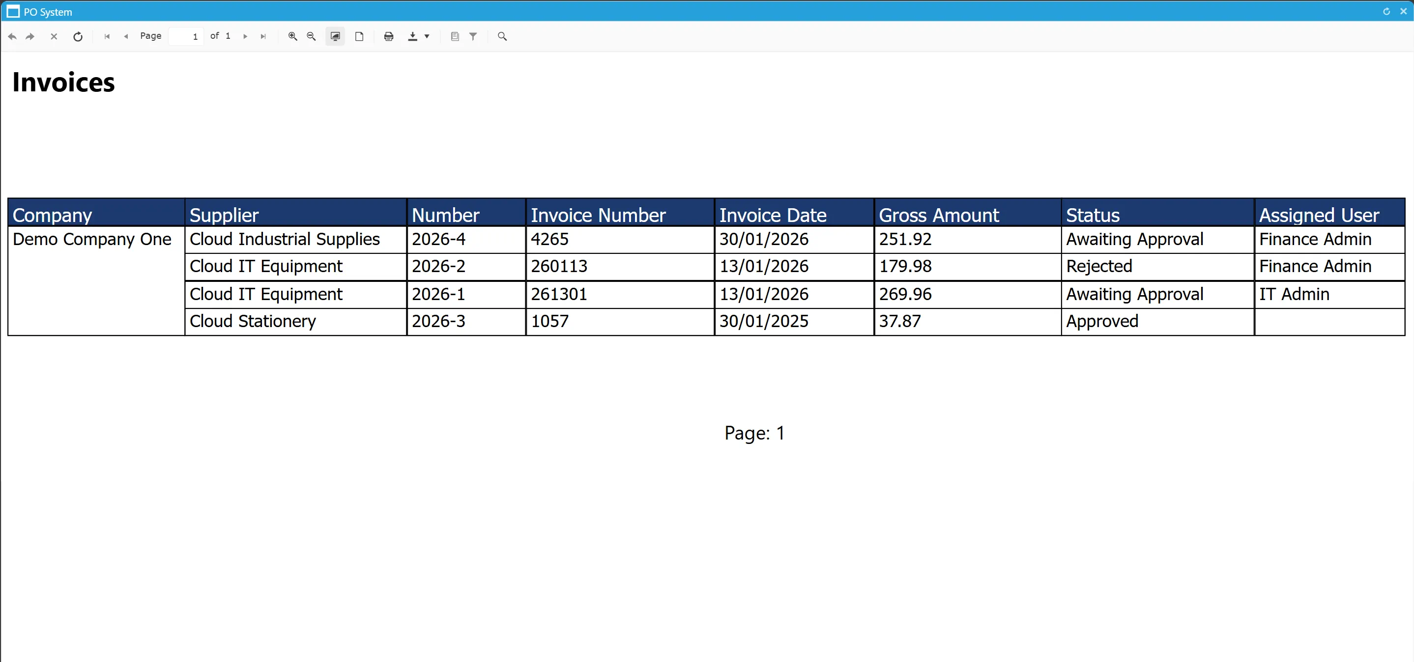Viewport: 1414px width, 662px height.
Task: Click invoice number 1057
Action: pyautogui.click(x=620, y=321)
